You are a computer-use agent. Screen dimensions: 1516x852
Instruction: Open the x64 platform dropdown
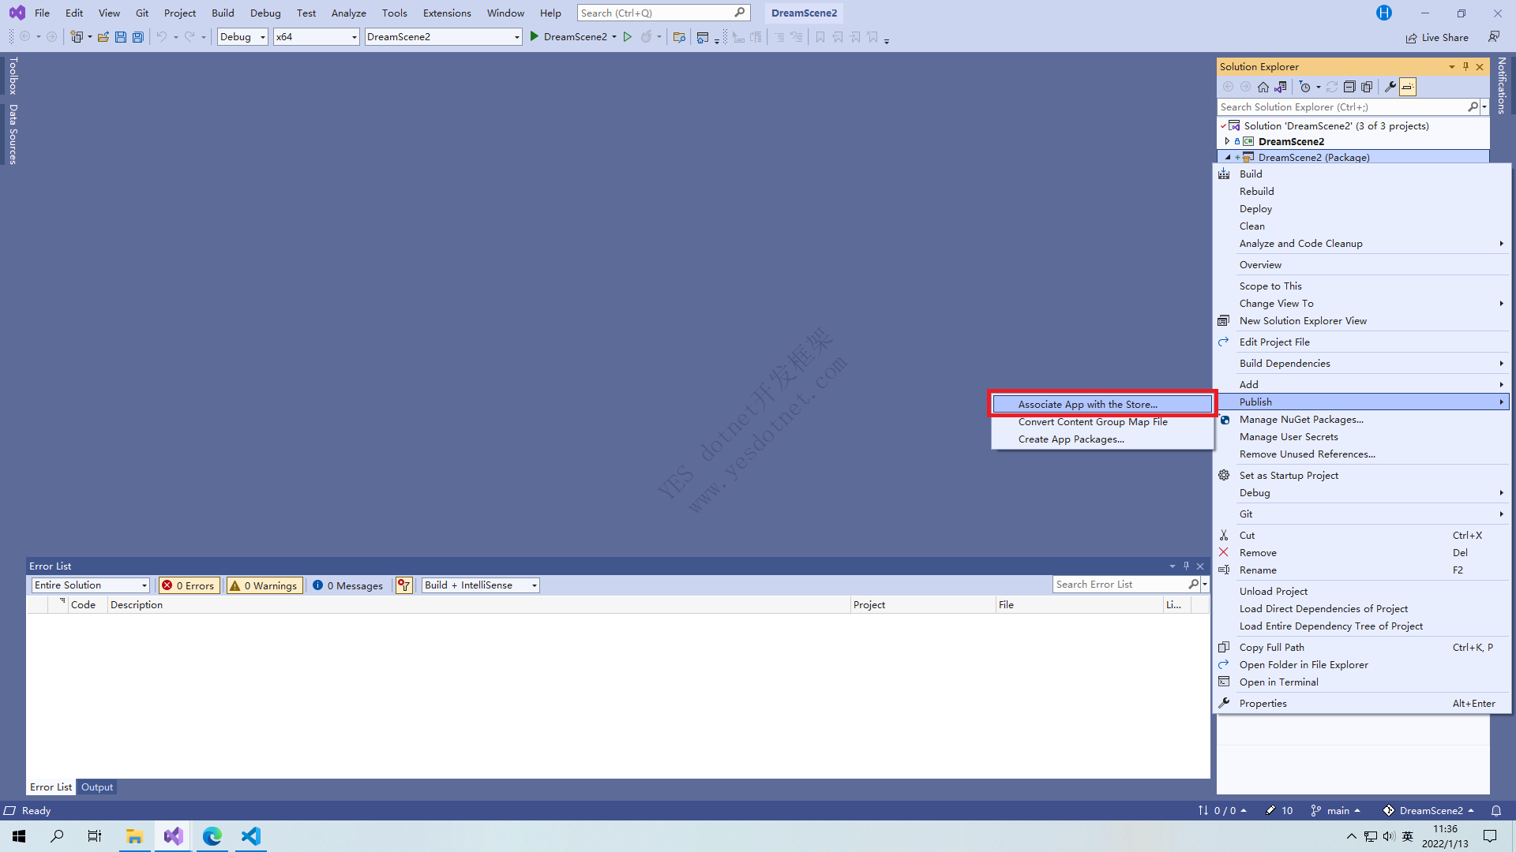316,37
